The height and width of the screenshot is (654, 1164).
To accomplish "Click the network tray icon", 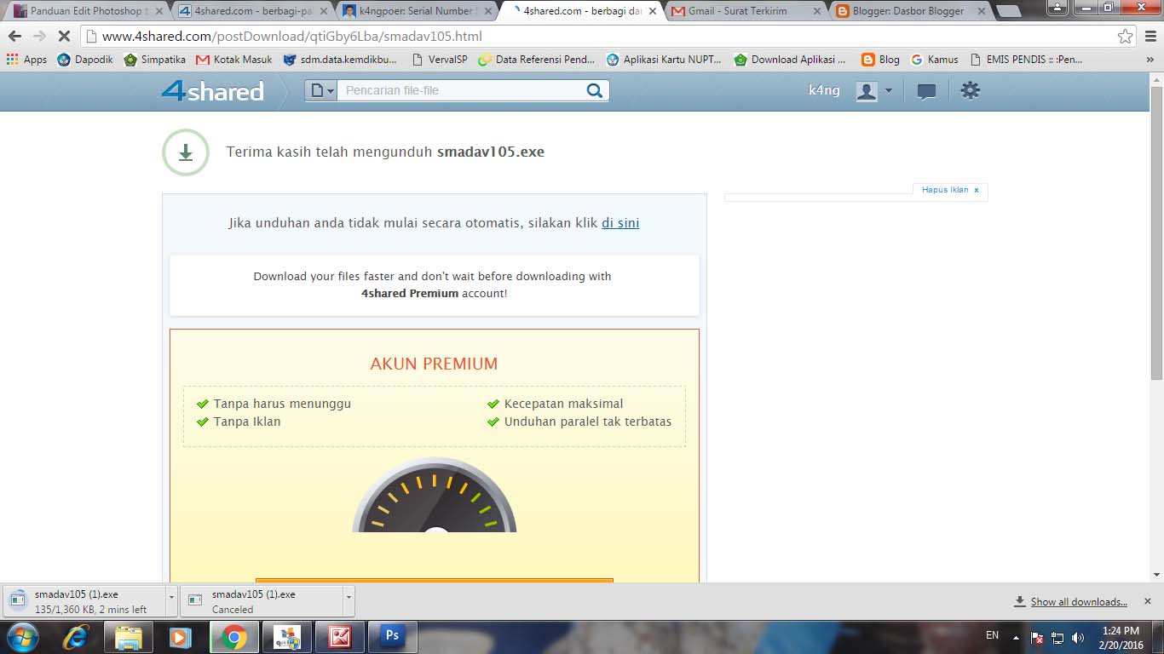I will (x=1057, y=637).
